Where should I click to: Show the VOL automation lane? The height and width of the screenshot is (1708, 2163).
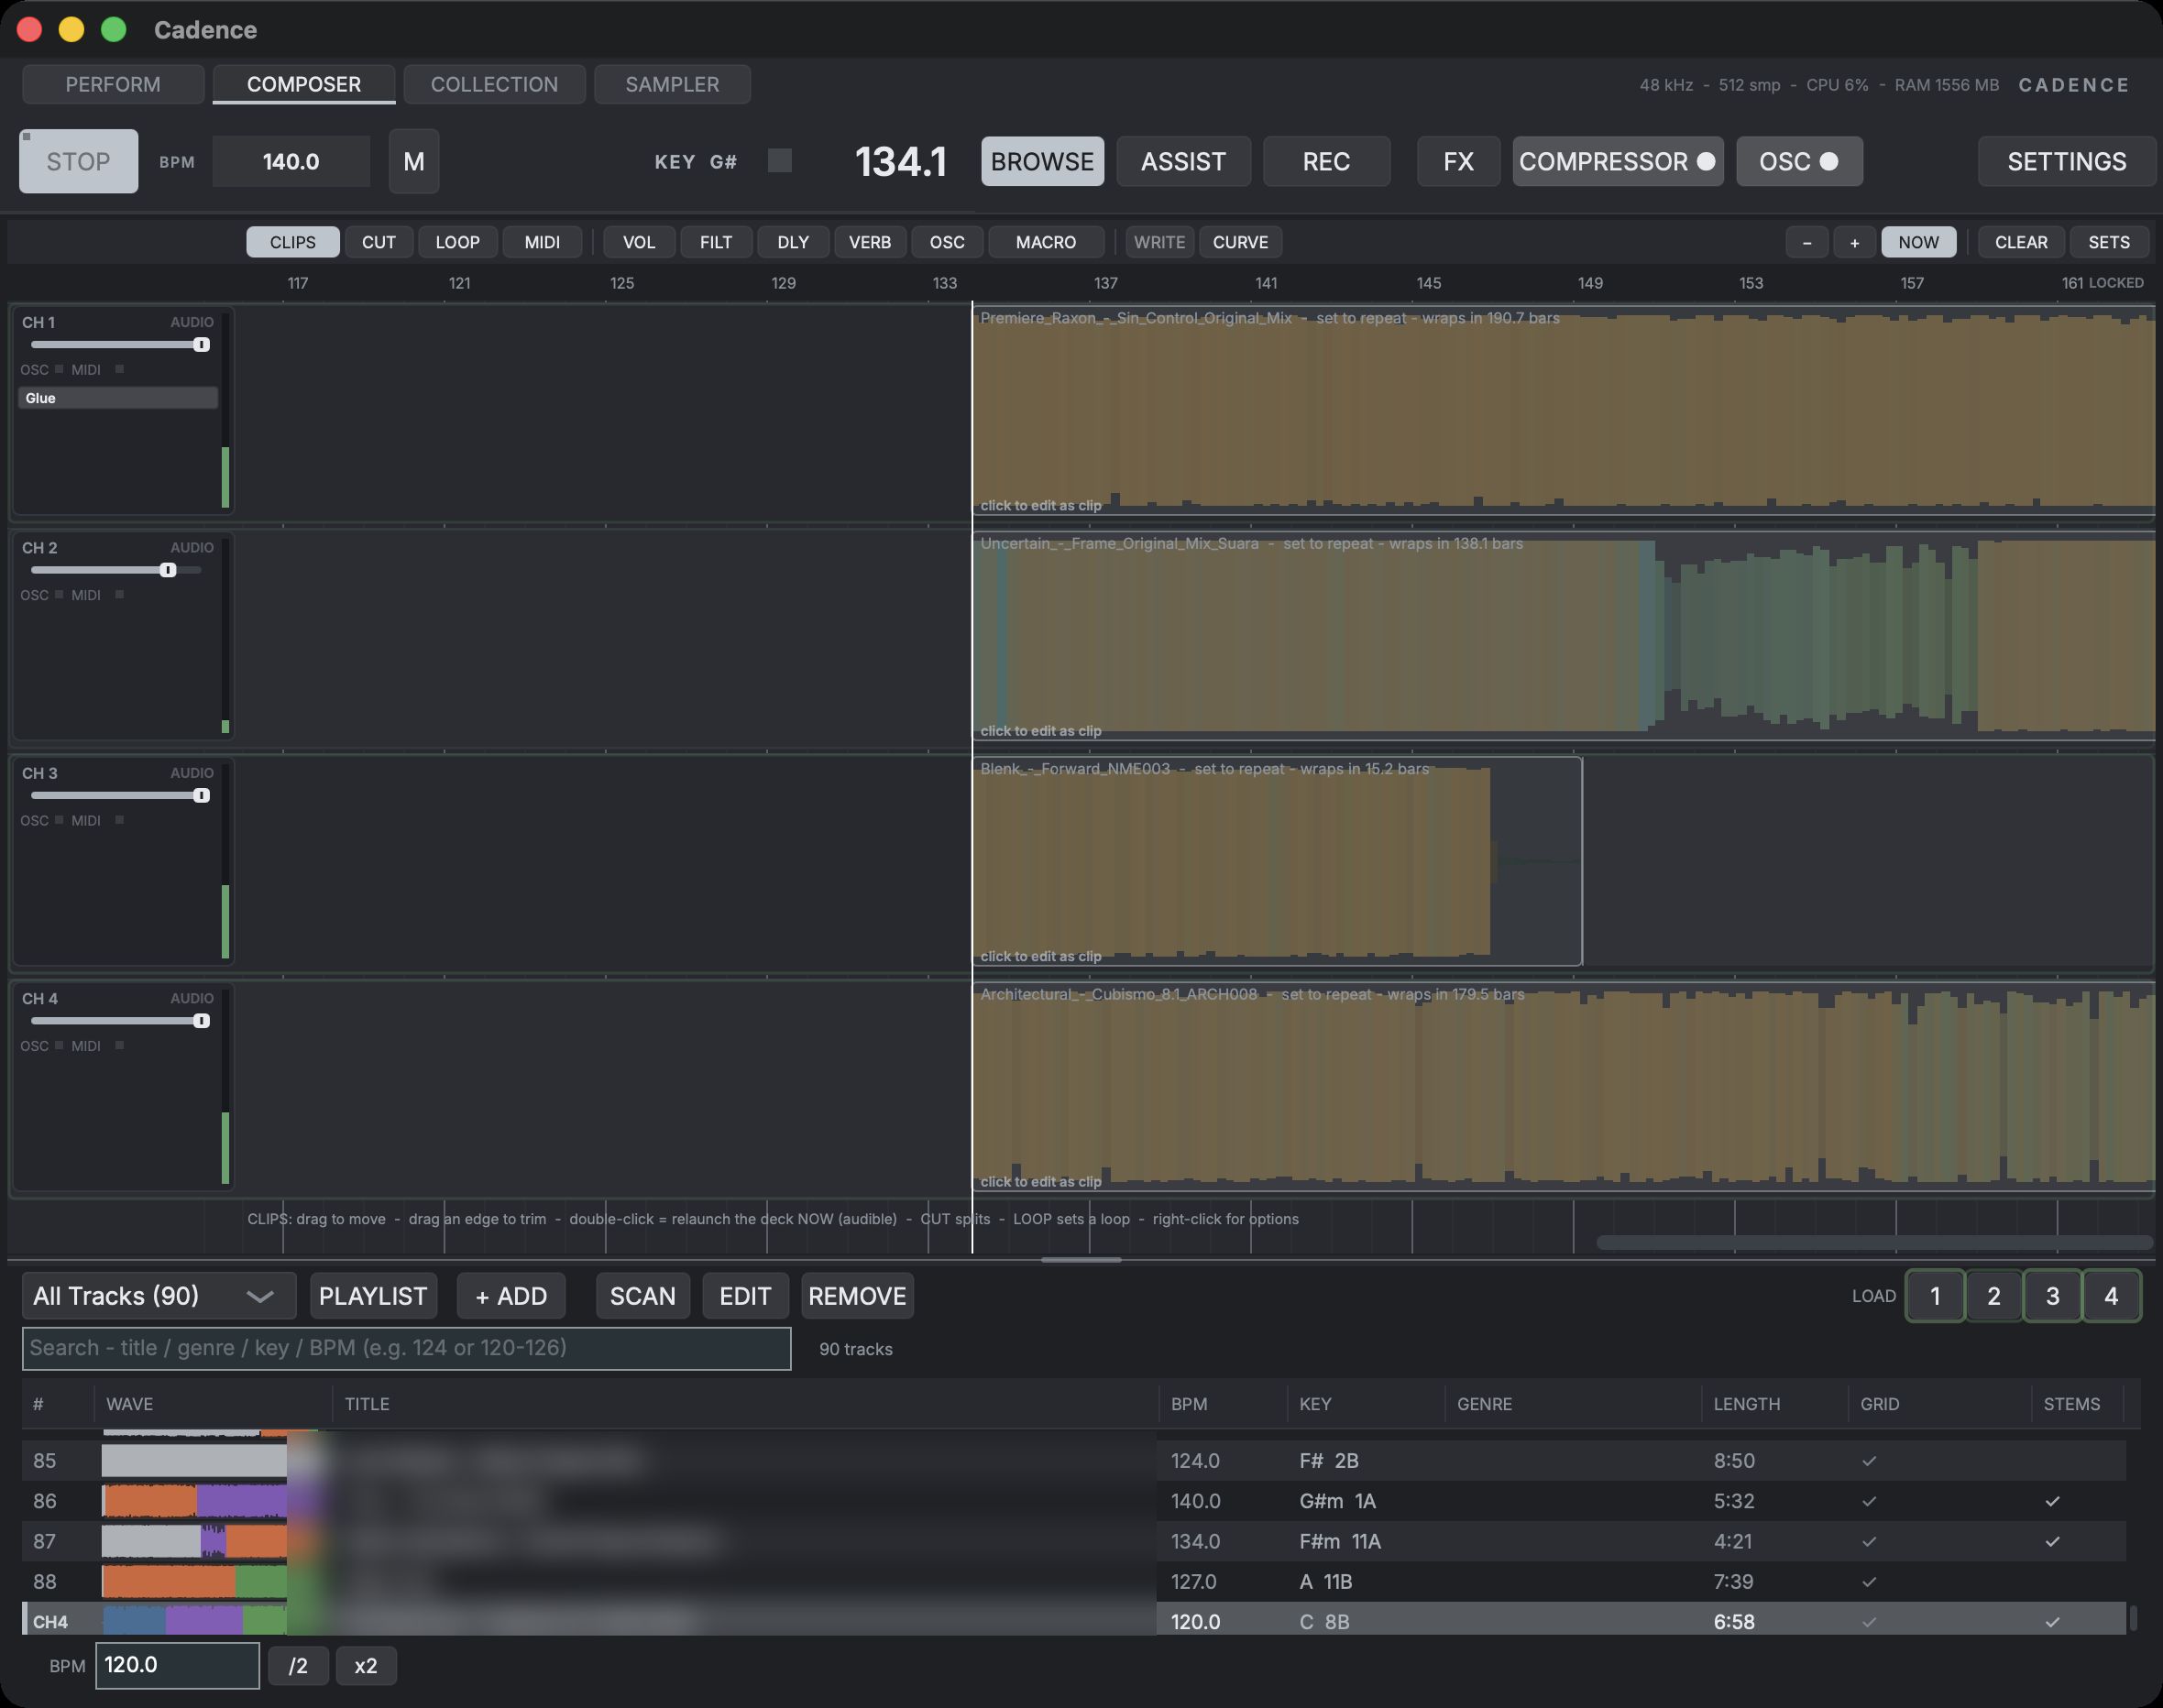coord(639,242)
